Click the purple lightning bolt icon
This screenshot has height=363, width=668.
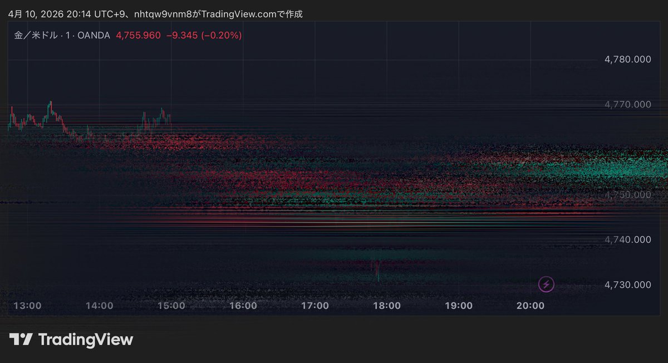[x=547, y=284]
